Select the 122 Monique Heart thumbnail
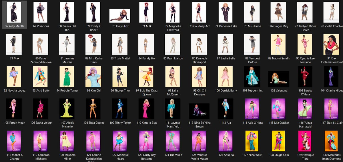The width and height of the screenshot is (343, 162). coord(120,141)
